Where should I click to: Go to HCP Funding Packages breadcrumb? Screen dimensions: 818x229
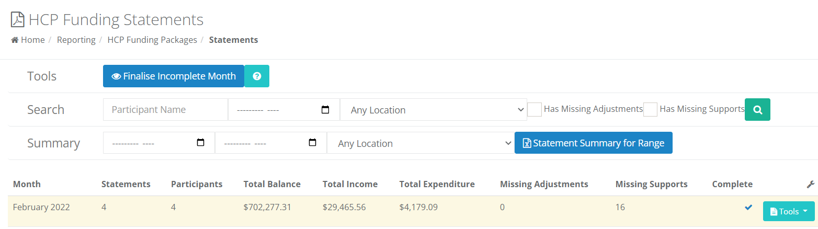pos(152,40)
